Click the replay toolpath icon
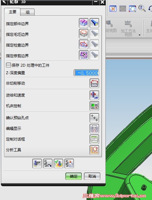152x200 pixels. click(x=48, y=164)
